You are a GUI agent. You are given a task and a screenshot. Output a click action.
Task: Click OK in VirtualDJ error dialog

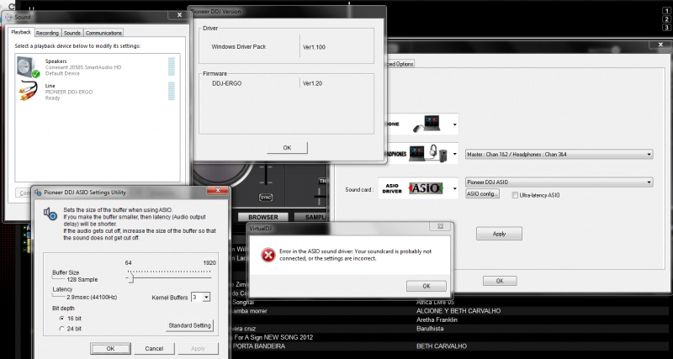(427, 286)
